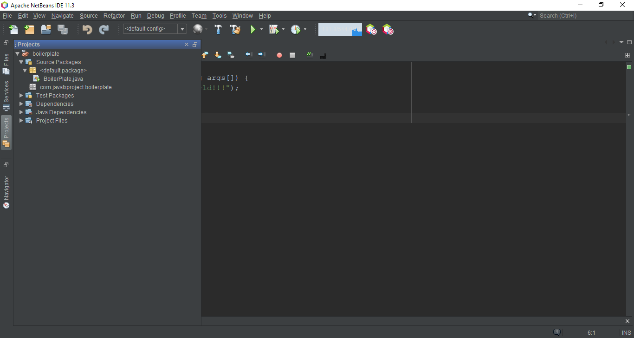Open the Team menu
This screenshot has height=338, width=634.
click(199, 16)
